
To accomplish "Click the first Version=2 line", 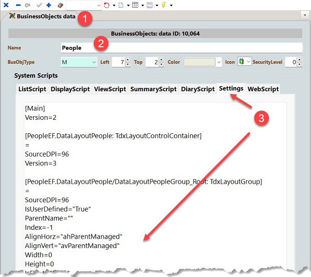I will pos(40,117).
